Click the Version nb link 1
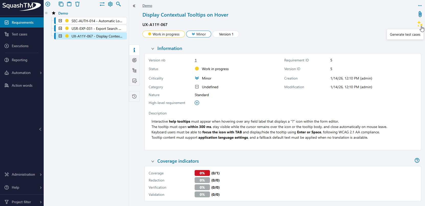Viewport: 425px width, 206px height. (x=196, y=60)
